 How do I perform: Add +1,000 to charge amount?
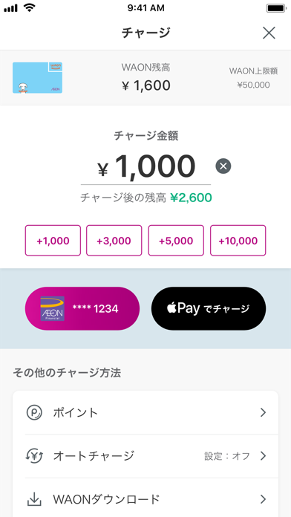point(53,241)
